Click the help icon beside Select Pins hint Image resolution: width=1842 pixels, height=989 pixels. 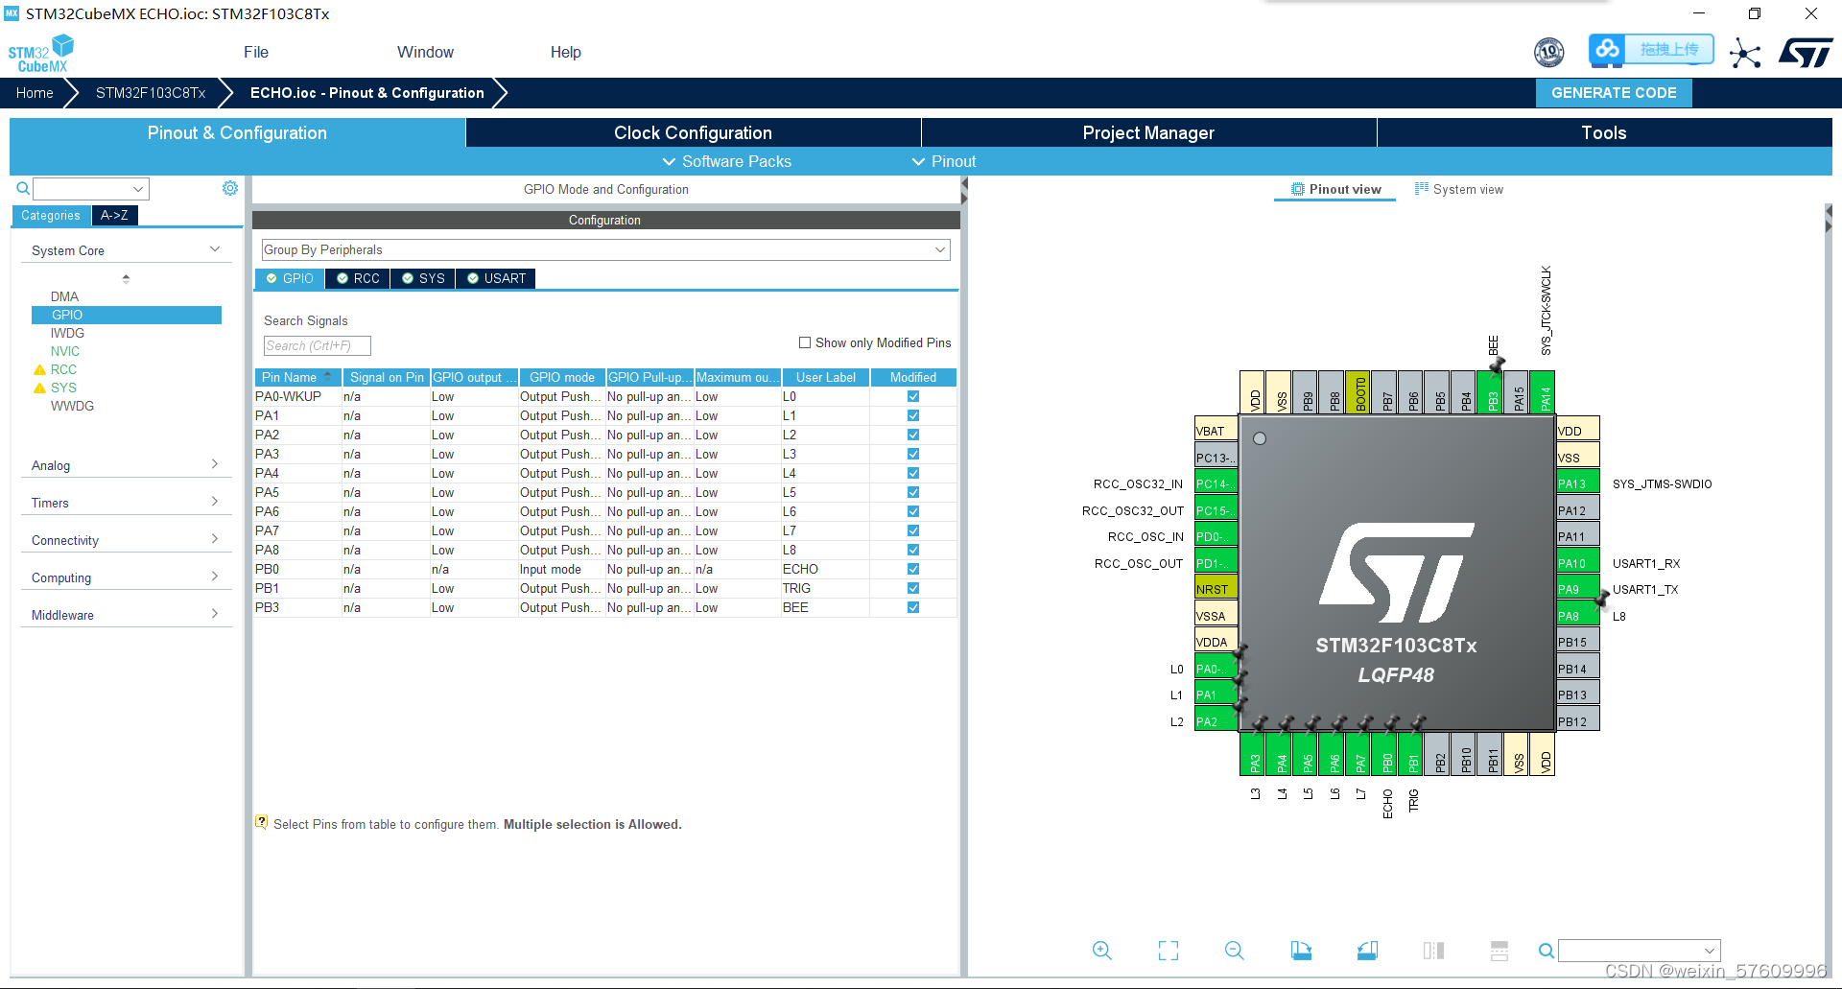click(261, 823)
